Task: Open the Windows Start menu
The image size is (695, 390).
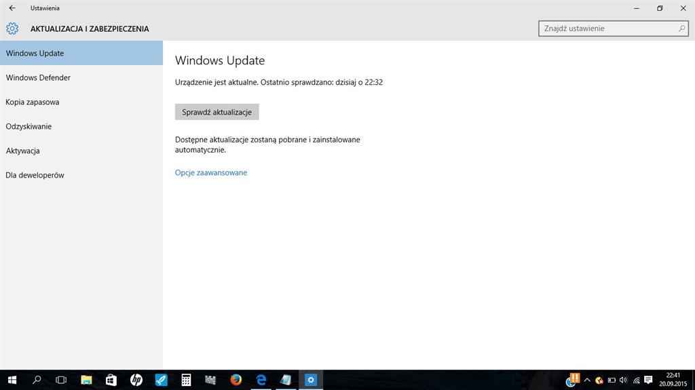Action: pos(12,380)
